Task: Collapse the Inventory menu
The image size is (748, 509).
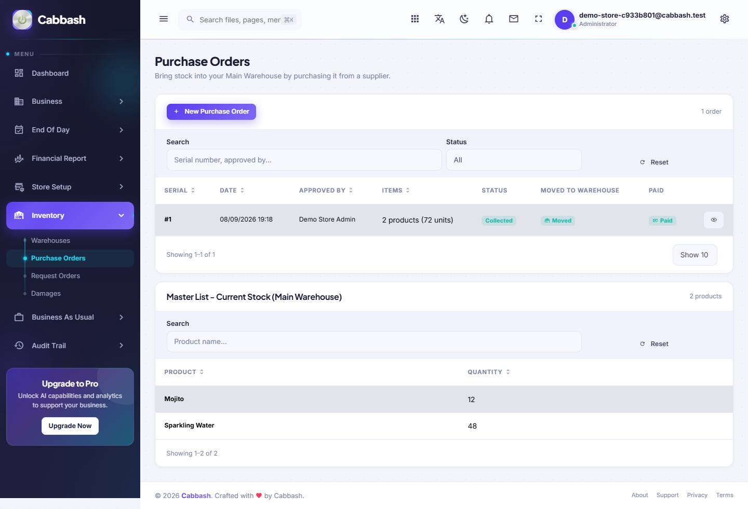Action: 70,215
